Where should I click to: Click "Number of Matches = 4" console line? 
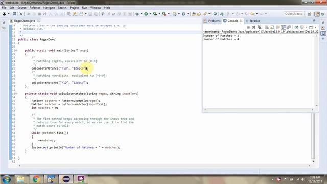click(x=221, y=39)
